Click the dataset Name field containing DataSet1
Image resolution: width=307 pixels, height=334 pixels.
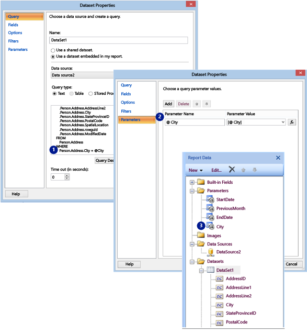[x=119, y=40]
